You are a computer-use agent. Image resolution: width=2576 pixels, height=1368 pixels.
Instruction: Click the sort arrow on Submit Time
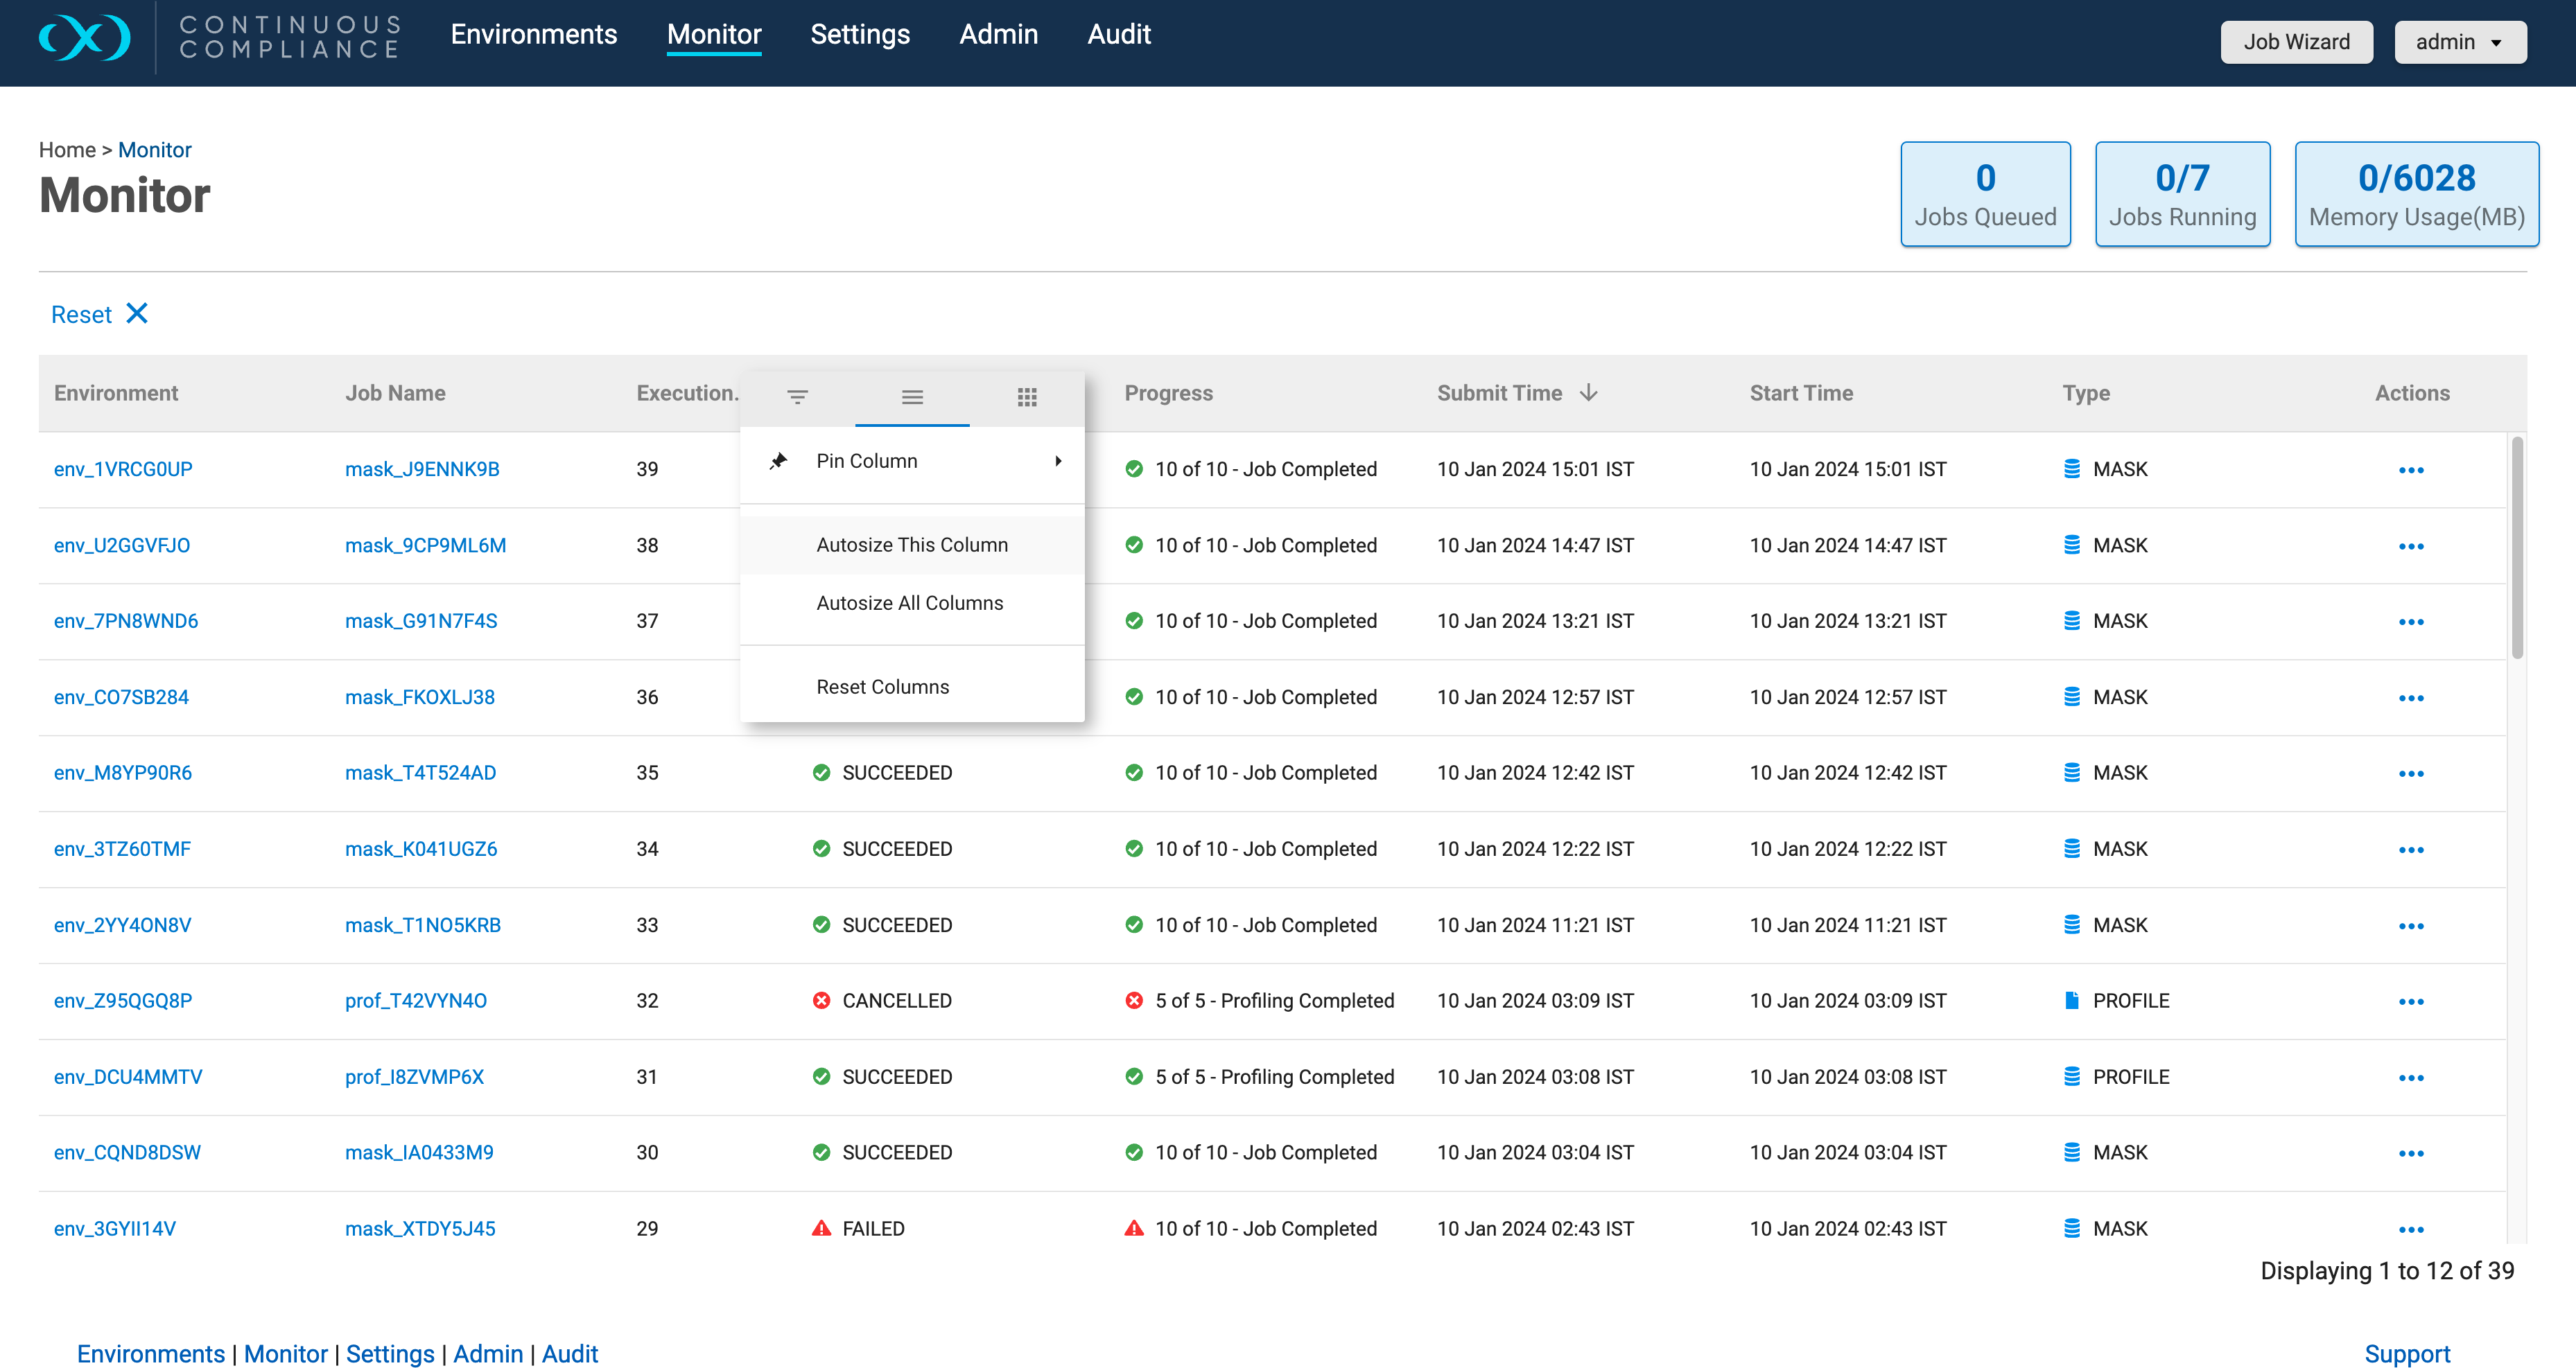(1588, 393)
